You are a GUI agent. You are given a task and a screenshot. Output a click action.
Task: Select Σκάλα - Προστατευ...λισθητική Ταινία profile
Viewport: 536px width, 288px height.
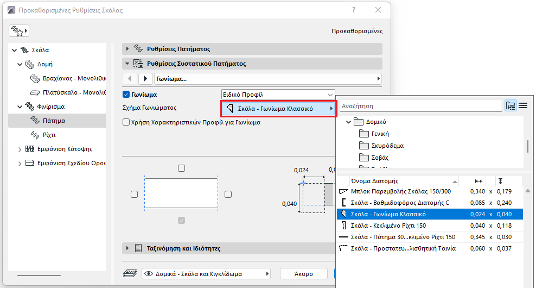click(430, 248)
